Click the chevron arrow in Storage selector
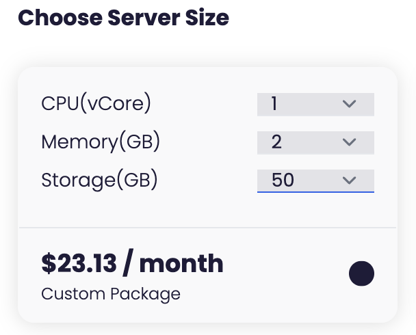Viewport: 416px width, 335px height. (349, 180)
